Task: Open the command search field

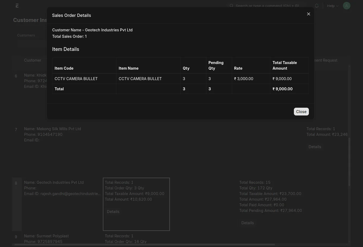Action: click(x=267, y=6)
